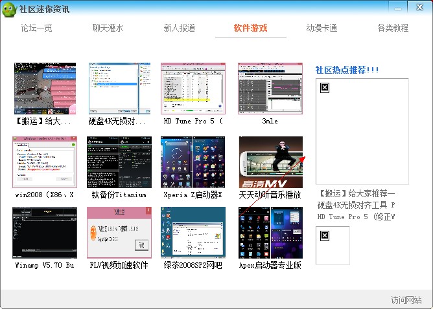Open the 绿茶2008SP2网吧 text link

click(x=193, y=265)
